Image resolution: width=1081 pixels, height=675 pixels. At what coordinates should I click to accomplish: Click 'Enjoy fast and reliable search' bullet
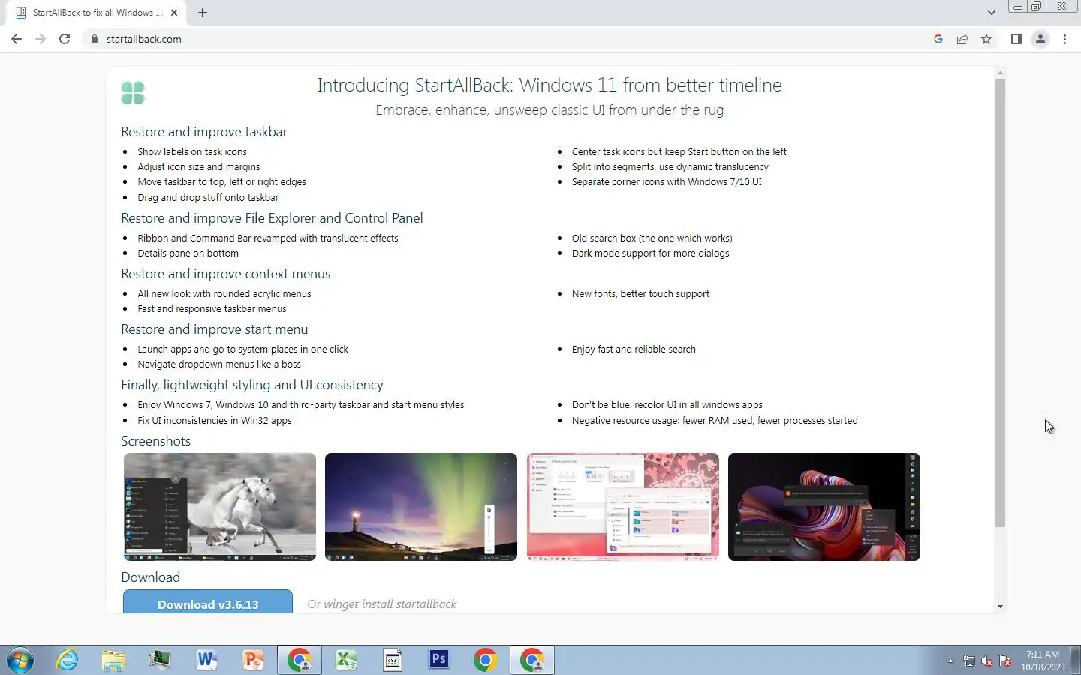(x=634, y=349)
